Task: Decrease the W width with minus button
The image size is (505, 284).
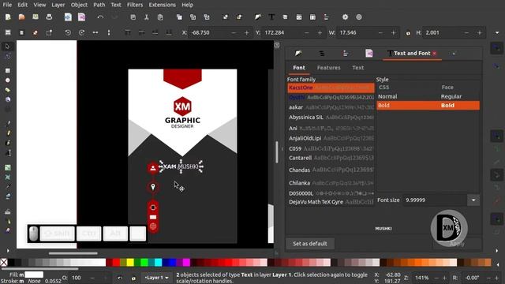Action: (x=380, y=33)
